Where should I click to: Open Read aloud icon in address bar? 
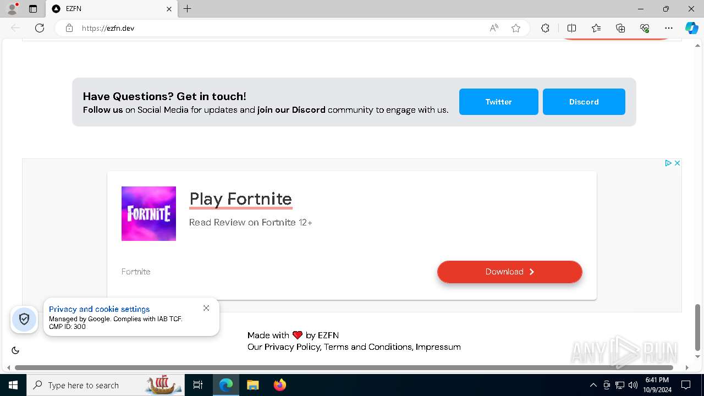coord(494,28)
